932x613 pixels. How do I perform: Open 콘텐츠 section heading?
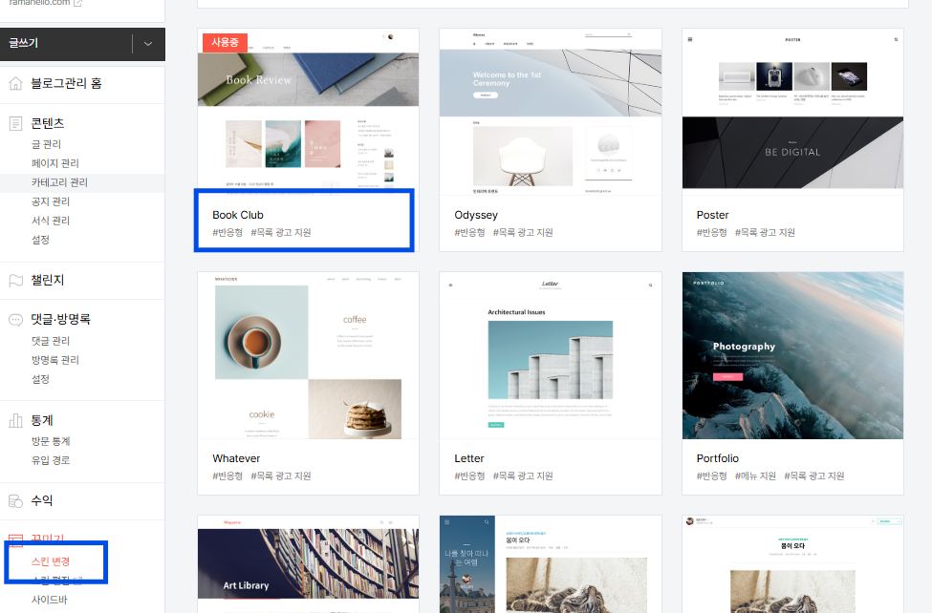[x=48, y=123]
